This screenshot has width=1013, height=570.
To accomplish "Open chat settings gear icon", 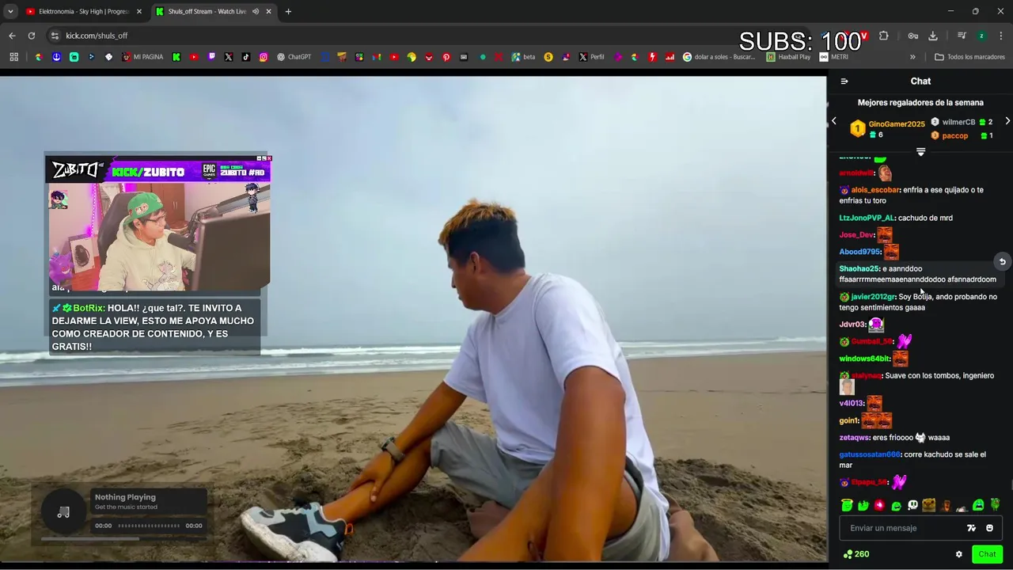I will click(959, 554).
